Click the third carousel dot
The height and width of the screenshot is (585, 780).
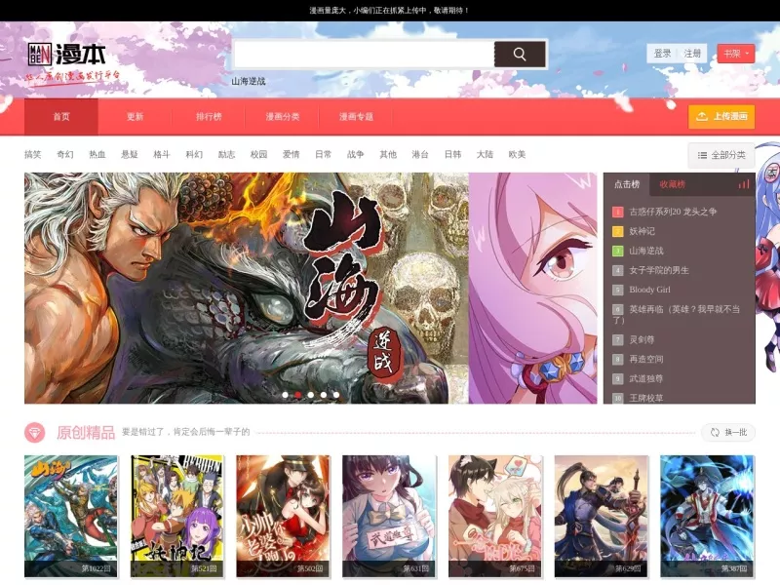311,395
